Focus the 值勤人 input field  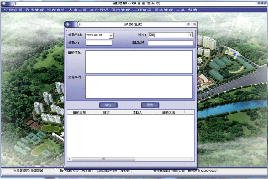99,43
